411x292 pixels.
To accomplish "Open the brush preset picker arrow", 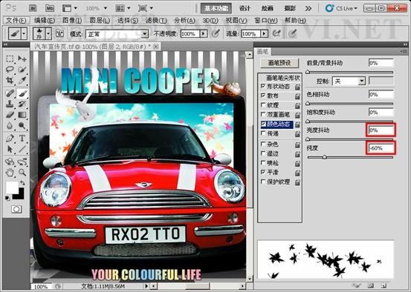I will [x=48, y=33].
